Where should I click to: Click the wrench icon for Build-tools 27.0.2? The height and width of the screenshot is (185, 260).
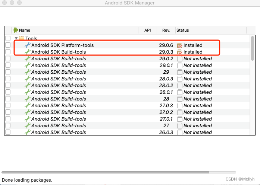click(28, 112)
